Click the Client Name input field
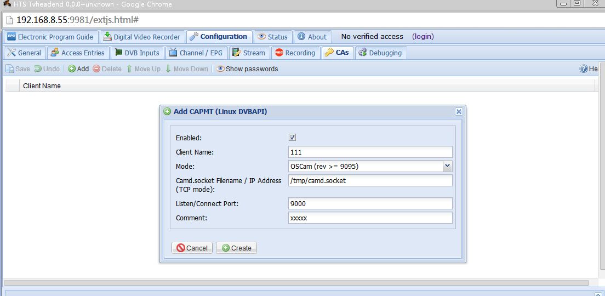This screenshot has width=605, height=296. pos(370,152)
